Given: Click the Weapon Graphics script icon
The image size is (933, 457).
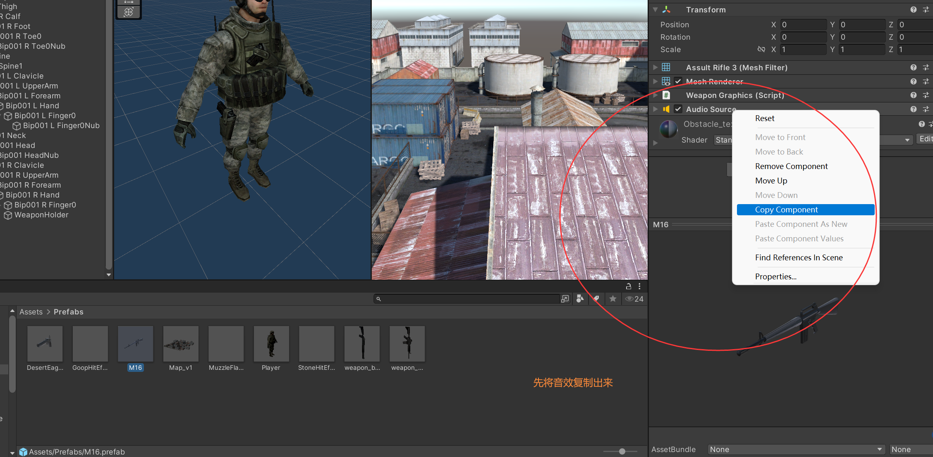Looking at the screenshot, I should pyautogui.click(x=666, y=95).
